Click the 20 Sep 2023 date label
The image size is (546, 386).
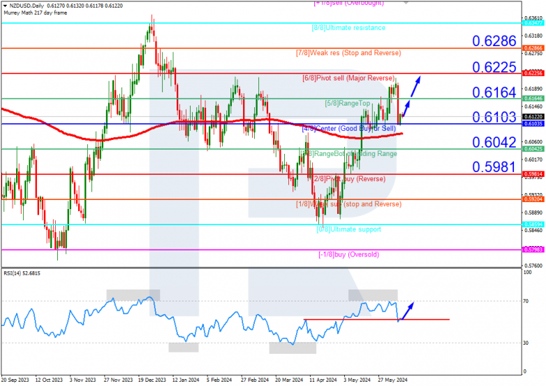coord(15,380)
